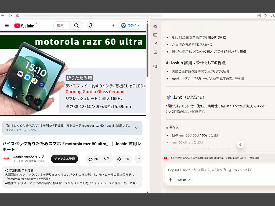275x206 pixels.
Task: Open YouTube hamburger guide menu
Action: [7, 25]
